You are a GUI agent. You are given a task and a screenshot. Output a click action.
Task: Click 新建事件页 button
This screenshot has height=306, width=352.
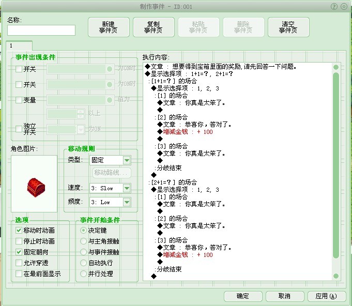coord(109,27)
